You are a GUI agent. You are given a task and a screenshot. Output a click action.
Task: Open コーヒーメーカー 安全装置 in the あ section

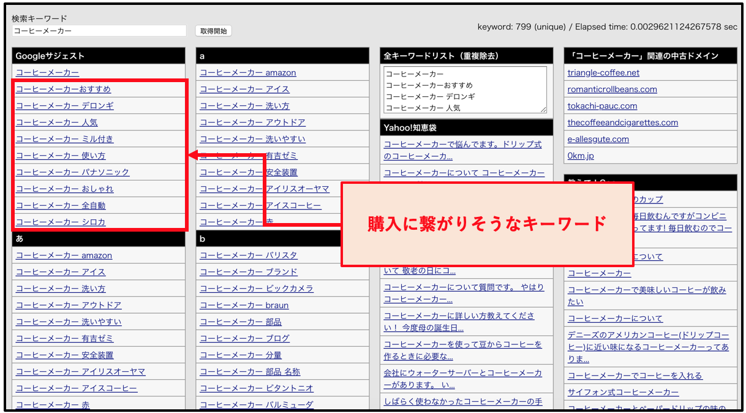coord(64,355)
